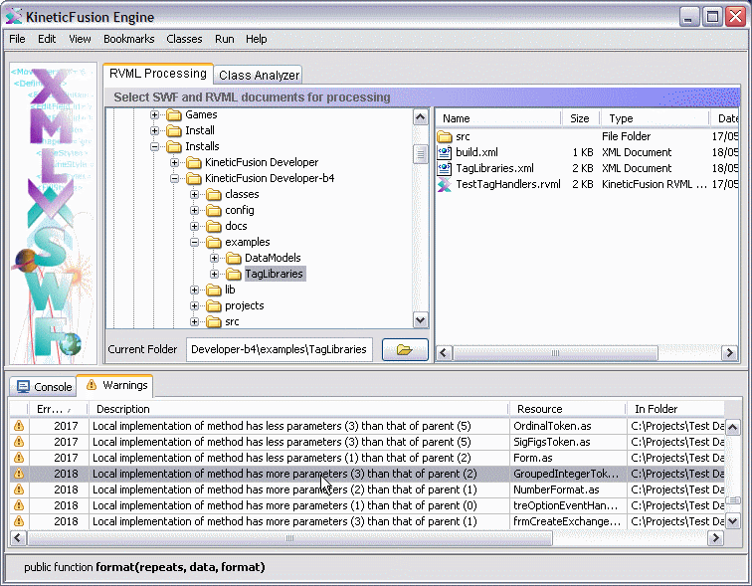
Task: Open the Bookmarks menu
Action: pyautogui.click(x=128, y=39)
